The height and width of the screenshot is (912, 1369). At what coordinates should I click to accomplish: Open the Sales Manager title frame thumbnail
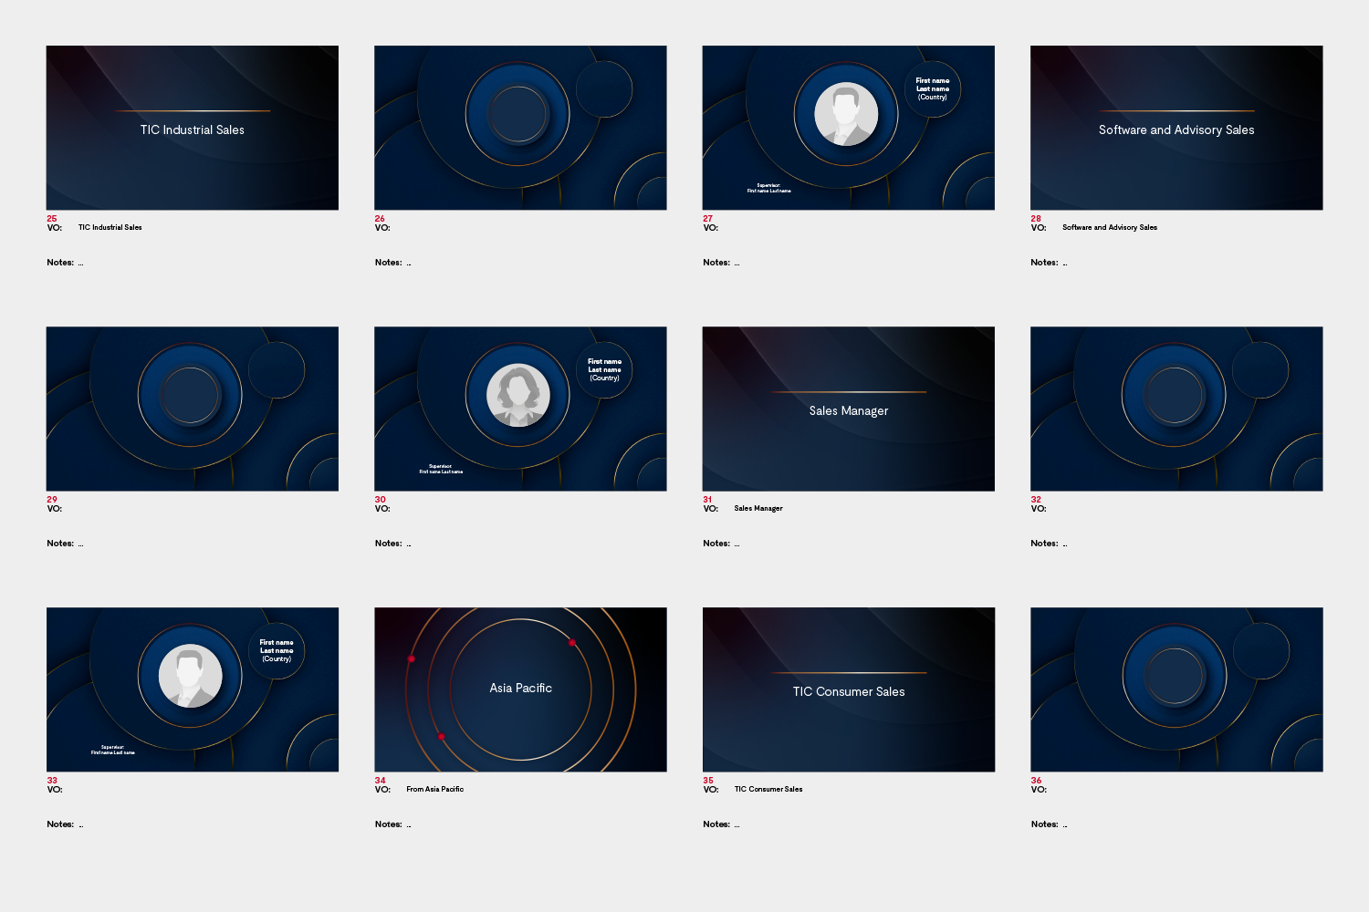pyautogui.click(x=849, y=409)
